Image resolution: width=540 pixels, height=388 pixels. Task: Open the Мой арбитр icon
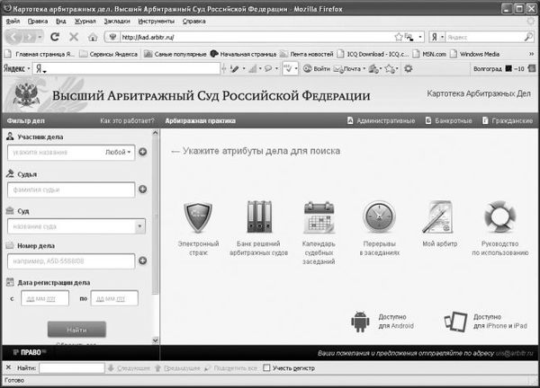coord(440,216)
